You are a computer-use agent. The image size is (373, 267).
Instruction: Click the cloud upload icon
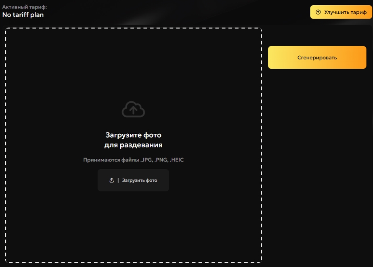point(133,109)
